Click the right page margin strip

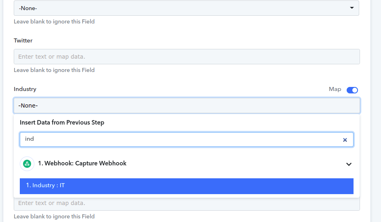(x=376, y=111)
